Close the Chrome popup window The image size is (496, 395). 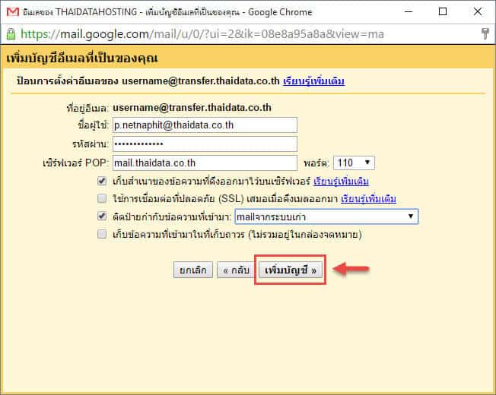(x=478, y=11)
